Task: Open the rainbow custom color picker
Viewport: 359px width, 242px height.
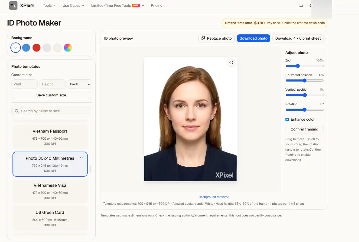Action: (68, 48)
